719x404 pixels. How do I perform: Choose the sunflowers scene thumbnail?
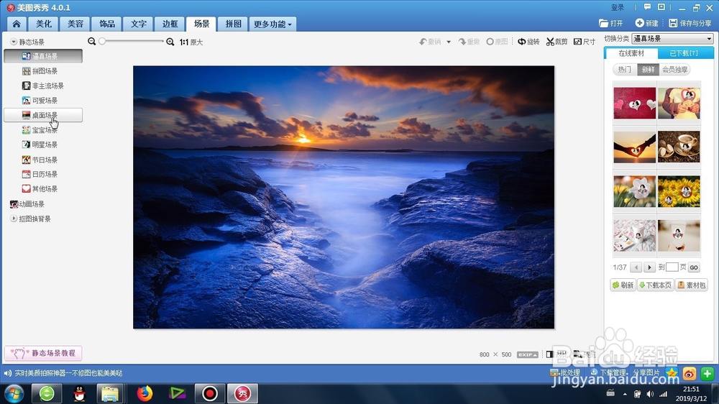[679, 191]
